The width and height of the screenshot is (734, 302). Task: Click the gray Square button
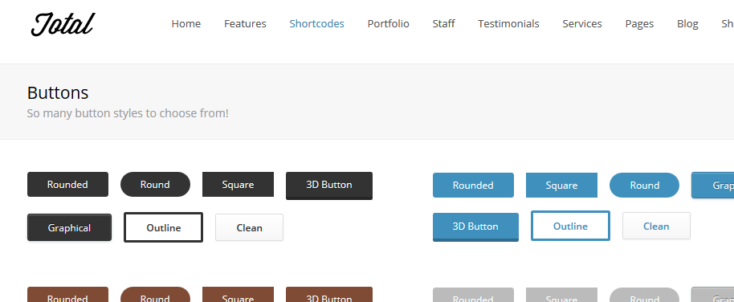point(561,295)
